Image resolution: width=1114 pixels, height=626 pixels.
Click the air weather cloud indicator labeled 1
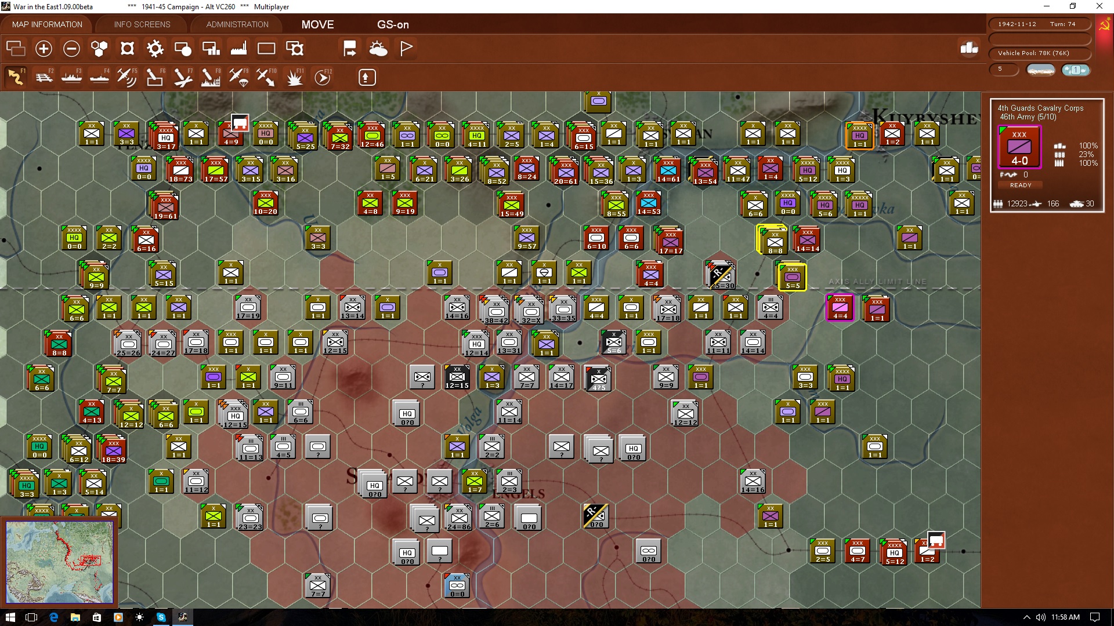1075,70
